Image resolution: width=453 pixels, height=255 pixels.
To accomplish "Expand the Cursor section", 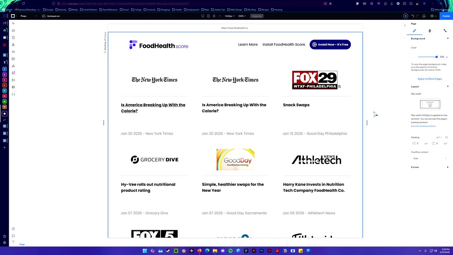I will [x=448, y=167].
